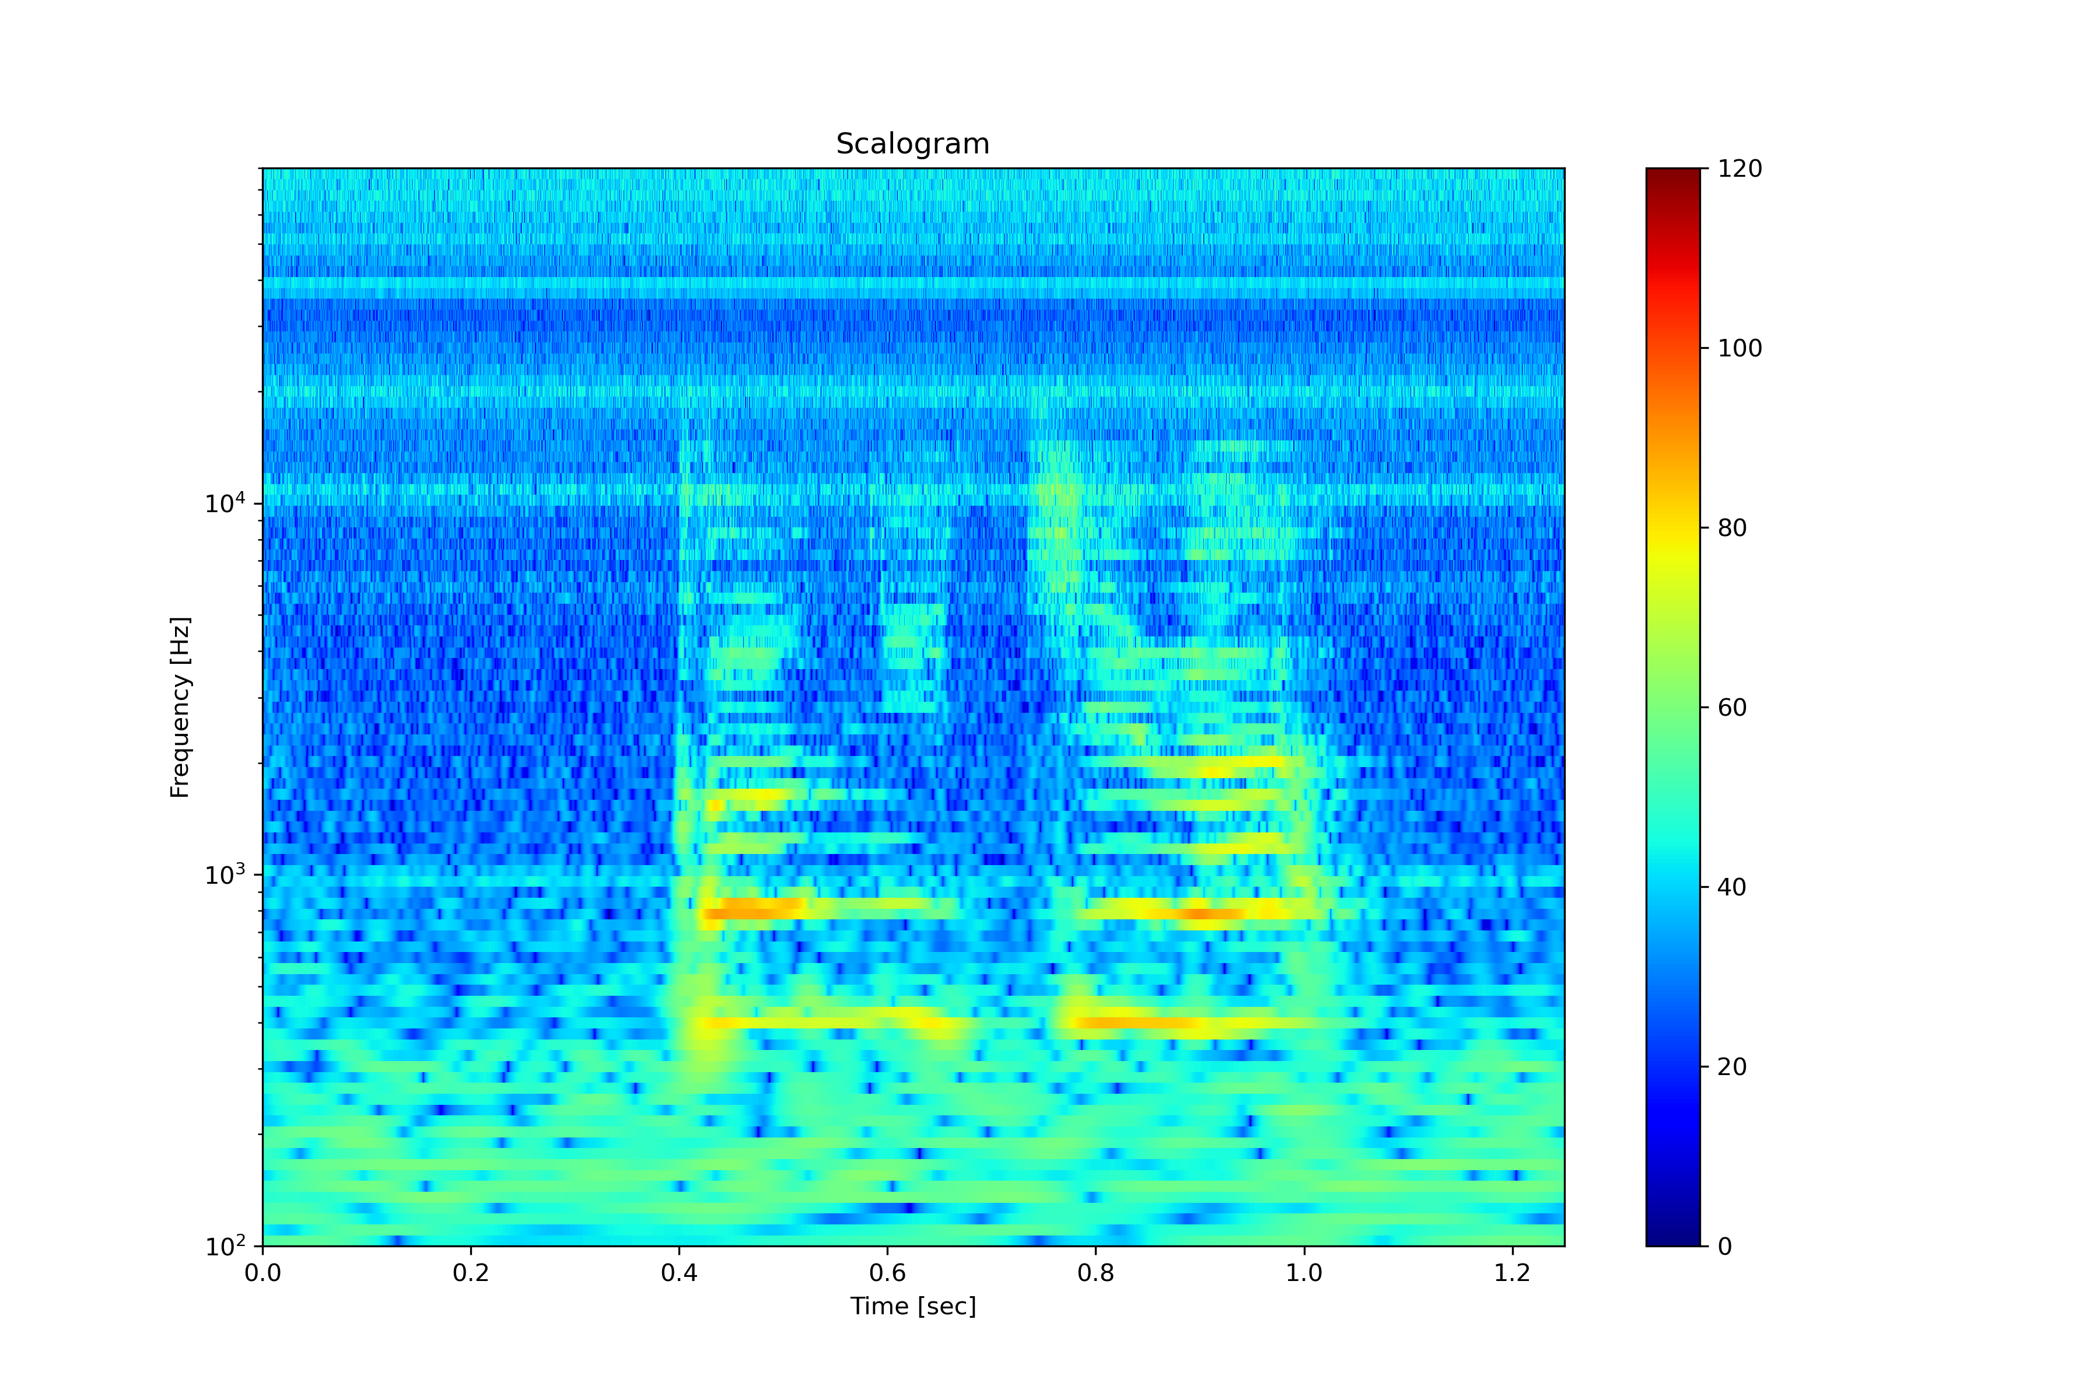Click the 60 colorbar tick label

1732,707
